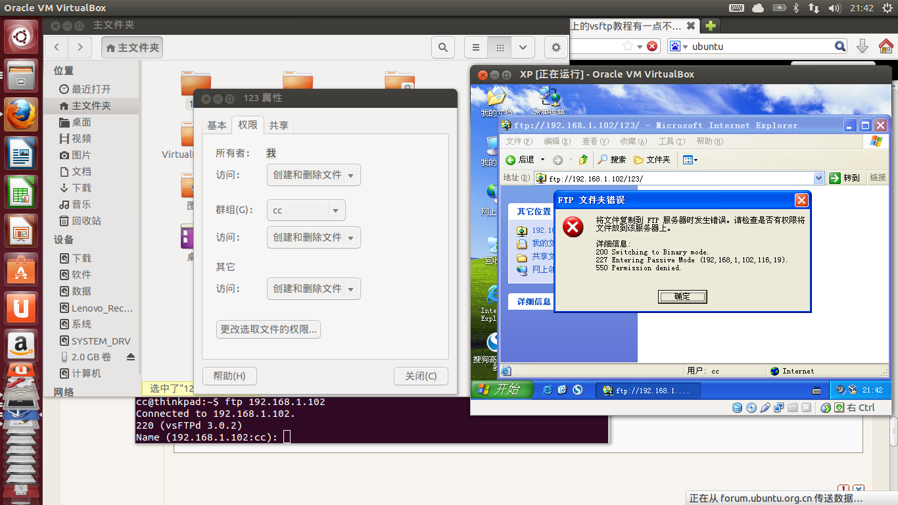The height and width of the screenshot is (505, 898).
Task: Click 后退 in the IE toolbar
Action: [x=520, y=160]
